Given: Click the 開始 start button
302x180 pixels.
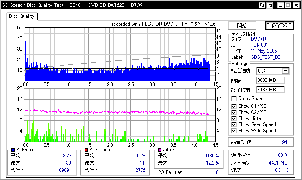Looking at the screenshot, I should pyautogui.click(x=242, y=26).
